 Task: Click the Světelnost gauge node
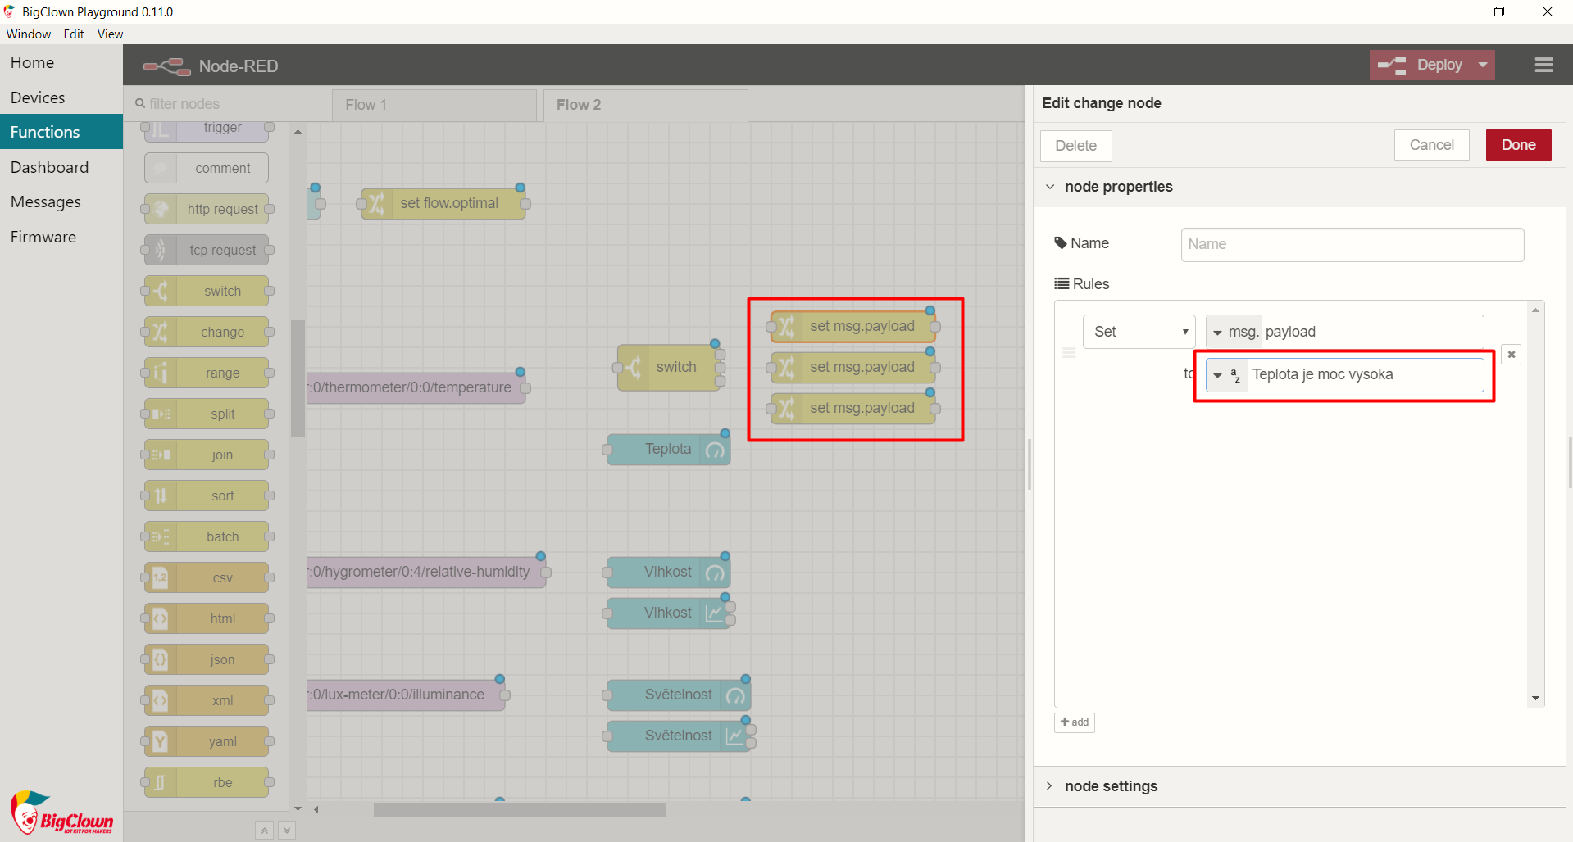[x=679, y=695]
